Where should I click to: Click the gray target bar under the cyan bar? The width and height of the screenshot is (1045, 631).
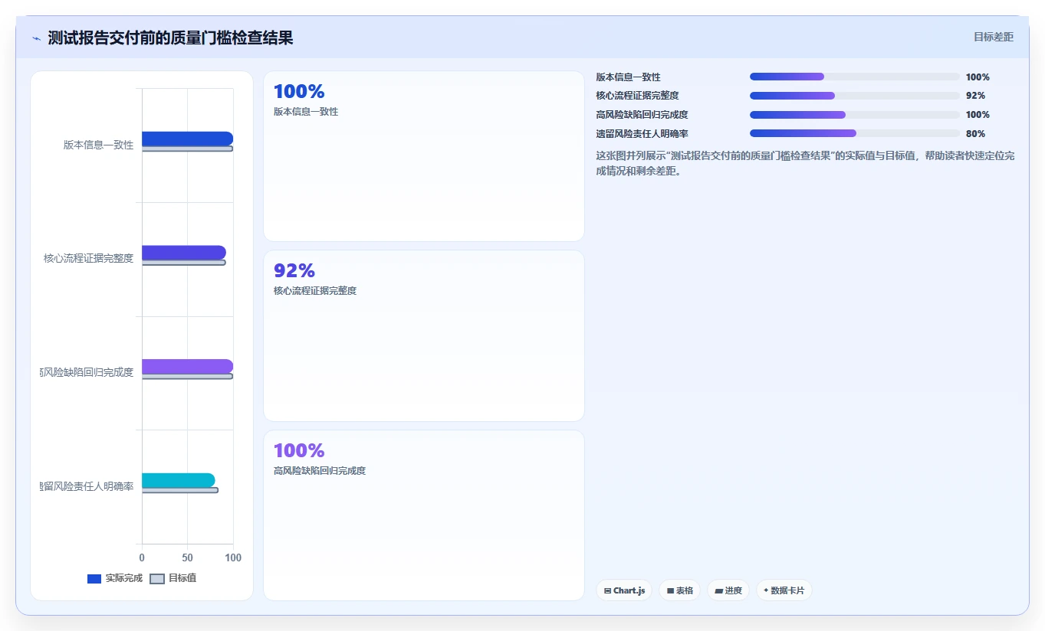(180, 490)
